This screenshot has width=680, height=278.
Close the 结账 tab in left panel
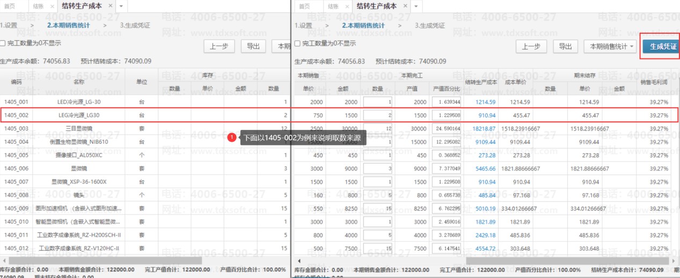[52, 6]
